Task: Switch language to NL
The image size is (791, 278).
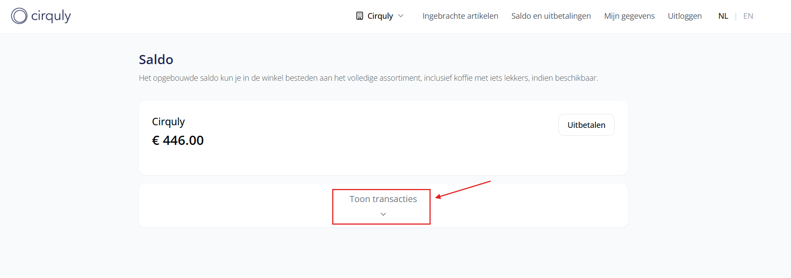Action: click(x=723, y=16)
